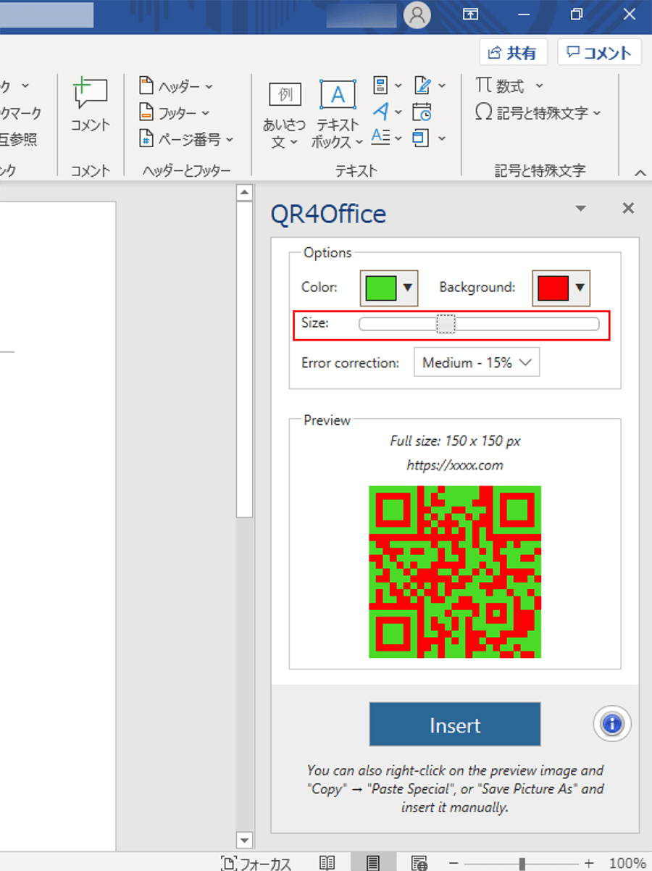This screenshot has width=652, height=871.
Task: Insert date and time icon
Action: tap(422, 112)
